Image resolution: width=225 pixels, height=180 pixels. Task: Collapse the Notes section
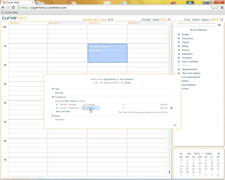tap(53, 116)
